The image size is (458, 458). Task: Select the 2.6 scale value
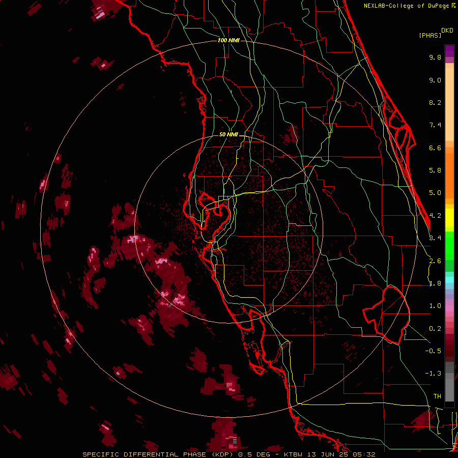point(435,261)
